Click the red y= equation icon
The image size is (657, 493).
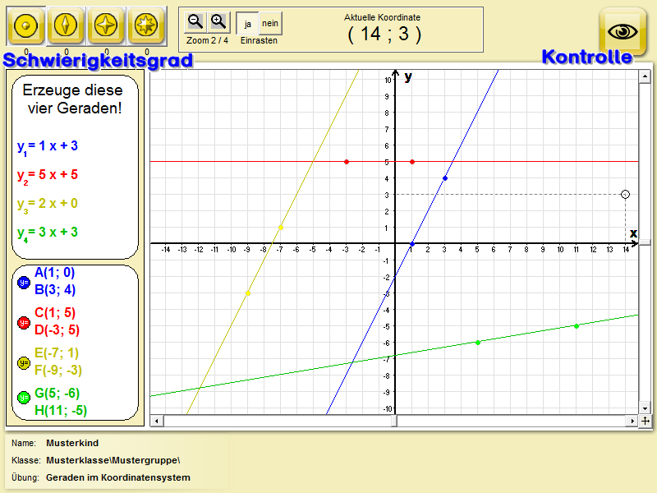pyautogui.click(x=23, y=322)
